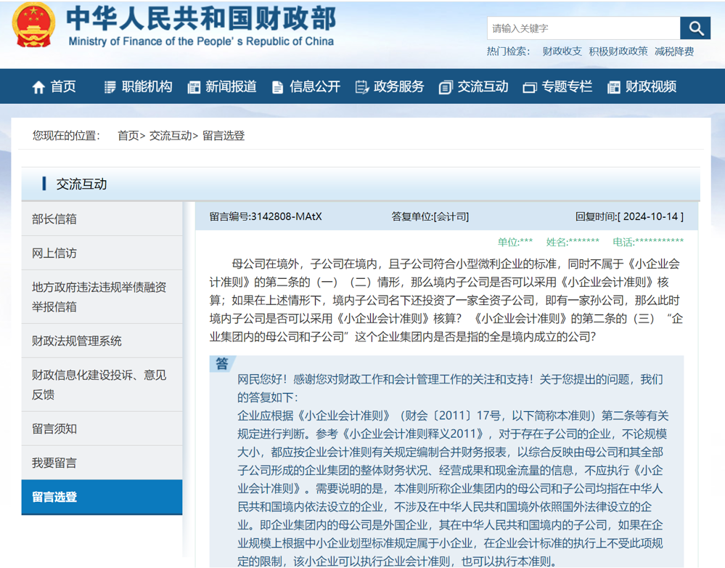Open 地方政府违法违规举债融资举报信箱 sidebar item
The image size is (725, 568).
point(102,297)
